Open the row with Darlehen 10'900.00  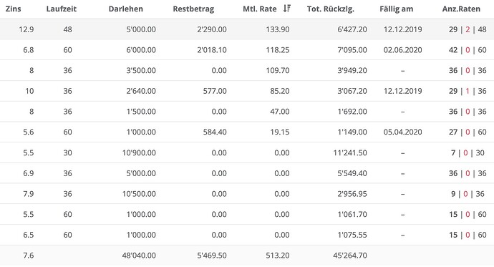point(247,152)
